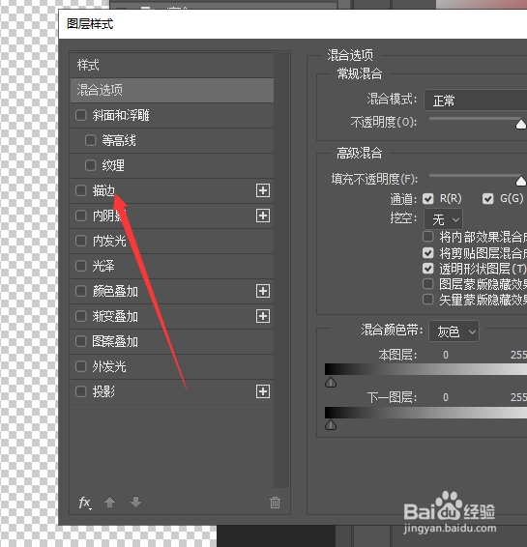Select 图案叠加 style entry
Image resolution: width=527 pixels, height=547 pixels.
(x=115, y=341)
